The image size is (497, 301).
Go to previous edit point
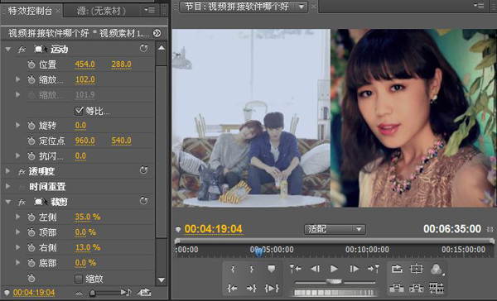coord(295,269)
